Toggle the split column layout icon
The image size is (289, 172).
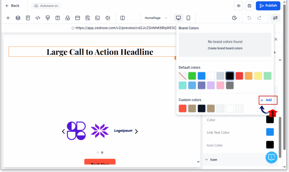point(122,18)
